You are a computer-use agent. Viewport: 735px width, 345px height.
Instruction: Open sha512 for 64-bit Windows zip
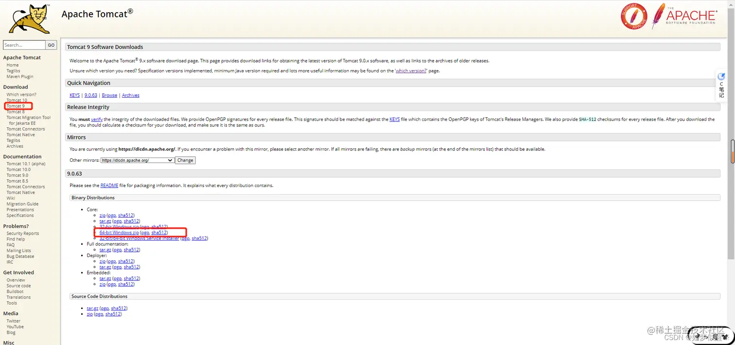coord(159,233)
